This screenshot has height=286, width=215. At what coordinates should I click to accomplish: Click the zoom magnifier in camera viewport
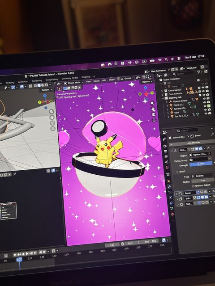152,103
